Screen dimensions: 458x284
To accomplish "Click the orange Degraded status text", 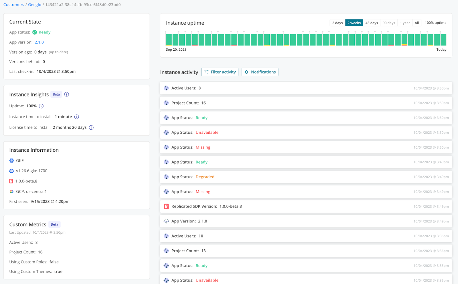I will pos(205,177).
